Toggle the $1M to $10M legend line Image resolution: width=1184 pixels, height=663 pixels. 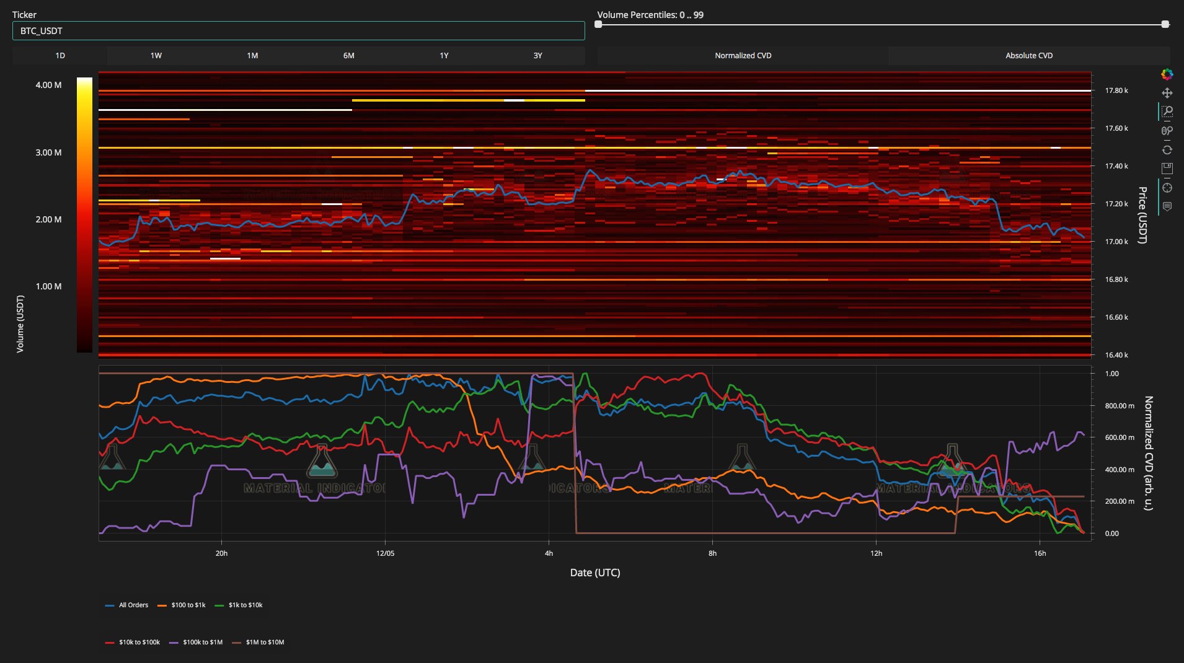(258, 643)
